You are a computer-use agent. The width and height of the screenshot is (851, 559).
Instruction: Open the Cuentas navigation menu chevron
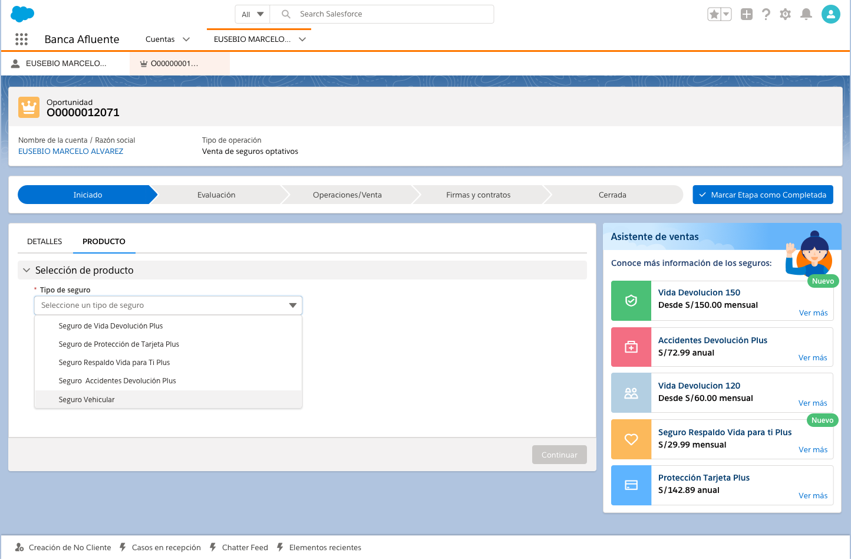[x=186, y=40]
